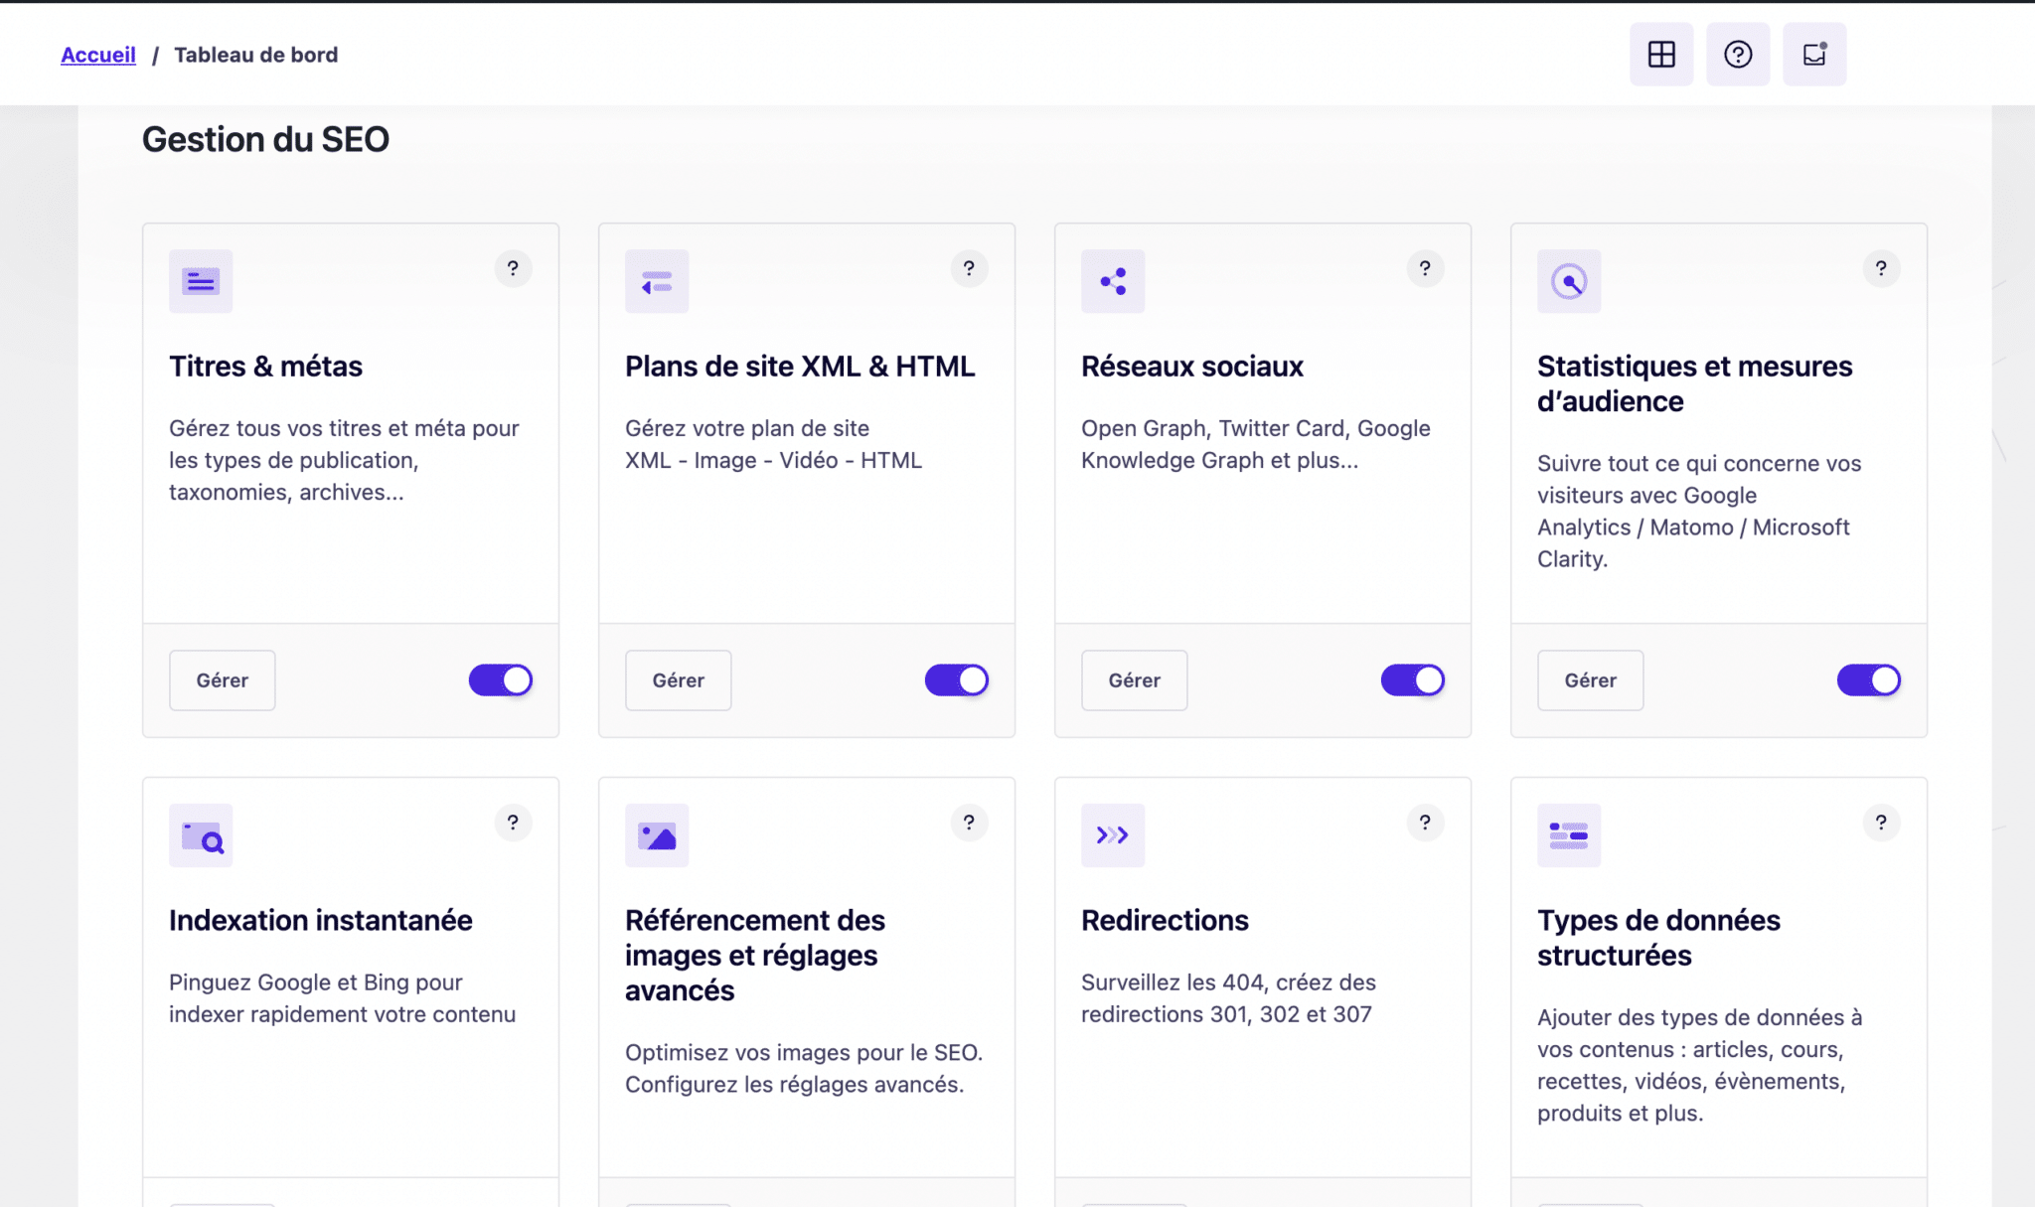The image size is (2035, 1207).
Task: Click the grid view icon top right
Action: 1660,55
